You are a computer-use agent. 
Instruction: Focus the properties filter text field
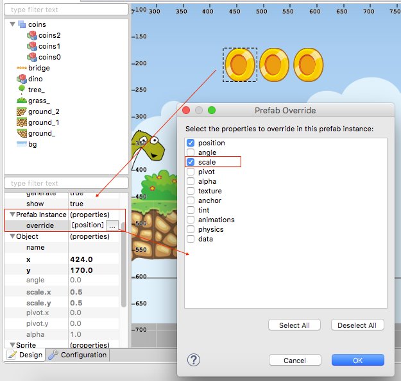66,183
